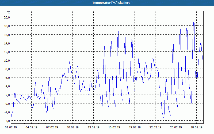214x134 pixels.
Task: Click the 20,0 axis value
Action: point(7,17)
